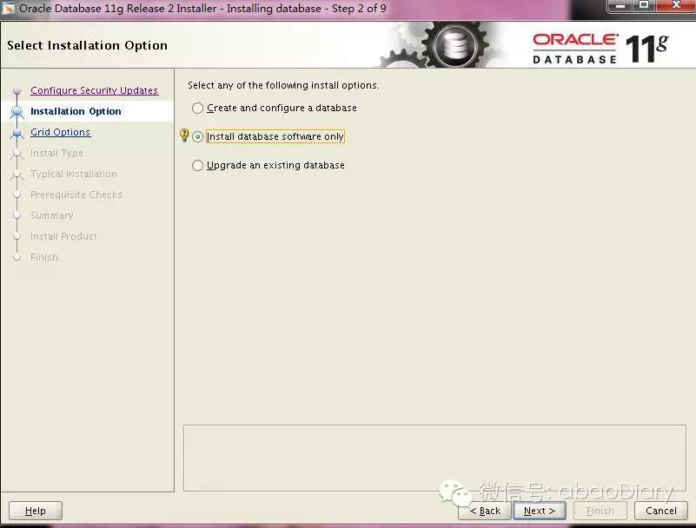The image size is (696, 528).
Task: Minimize the Oracle installer window
Action: pyautogui.click(x=620, y=6)
